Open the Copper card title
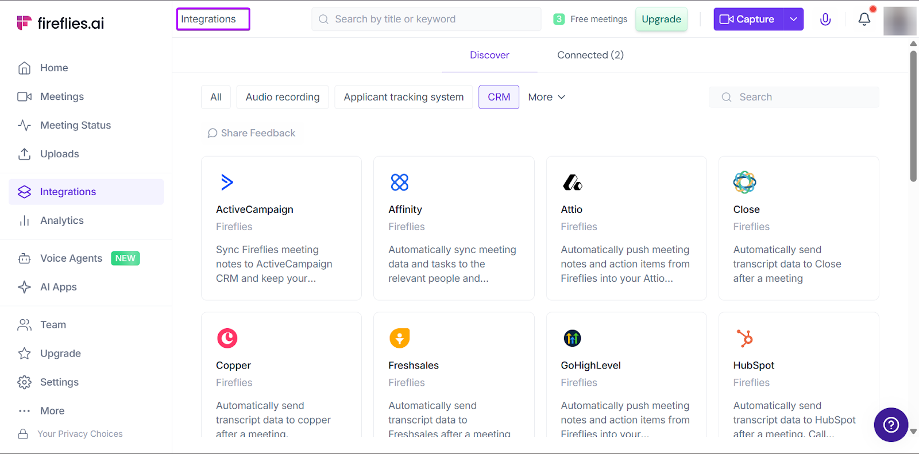This screenshot has height=454, width=919. 233,366
